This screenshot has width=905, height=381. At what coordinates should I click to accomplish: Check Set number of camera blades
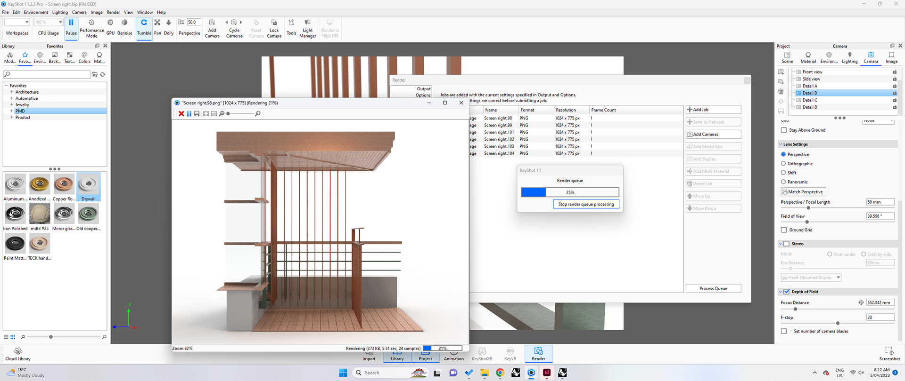[x=784, y=331]
